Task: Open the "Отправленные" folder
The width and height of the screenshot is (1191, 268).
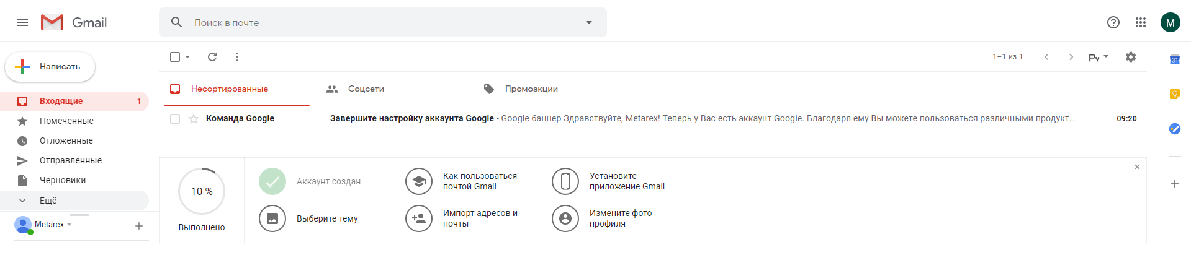Action: pos(74,160)
